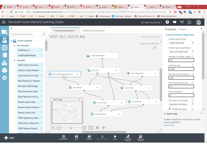Collapse the Mini Map panel

point(80,99)
